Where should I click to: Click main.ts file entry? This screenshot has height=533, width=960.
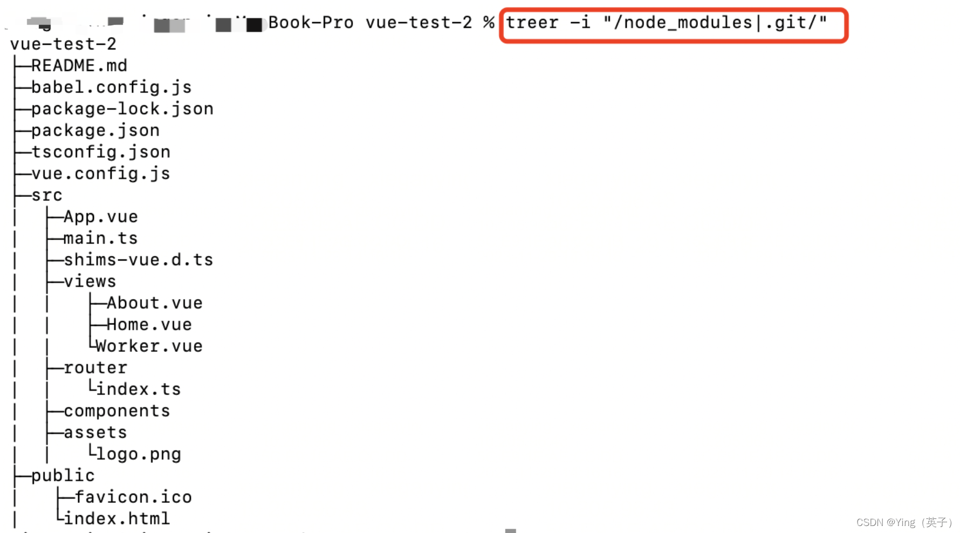[101, 238]
